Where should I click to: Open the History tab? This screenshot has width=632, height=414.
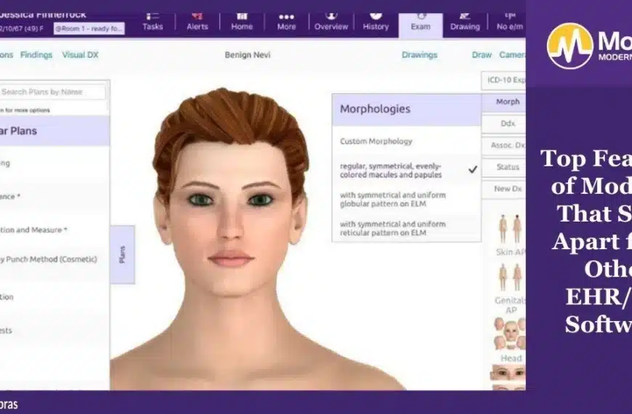coord(376,23)
